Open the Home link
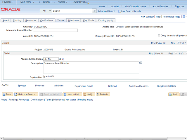Screen dimensions: 187x140 (x=102, y=6)
